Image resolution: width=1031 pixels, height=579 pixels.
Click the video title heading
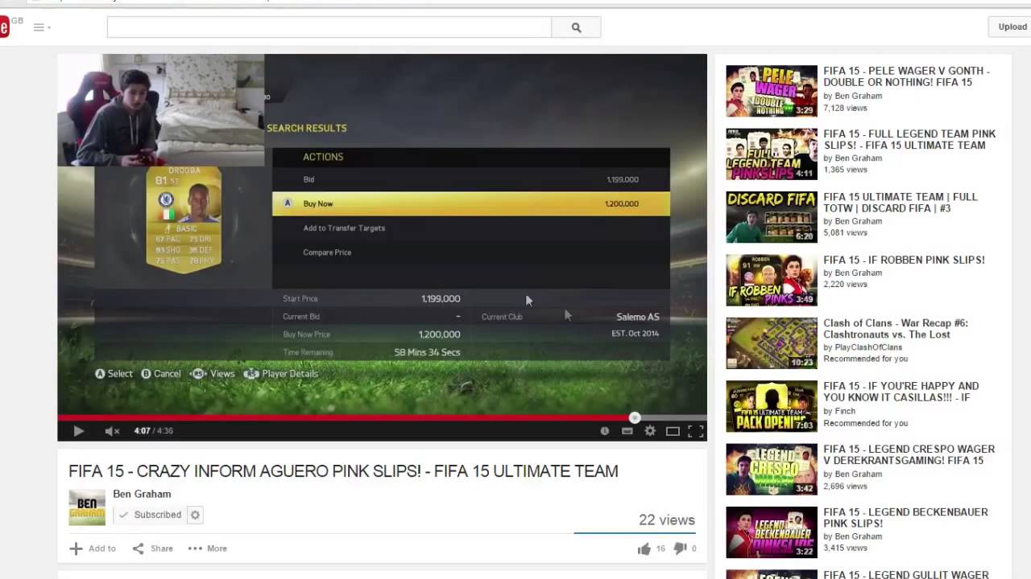[x=343, y=471]
